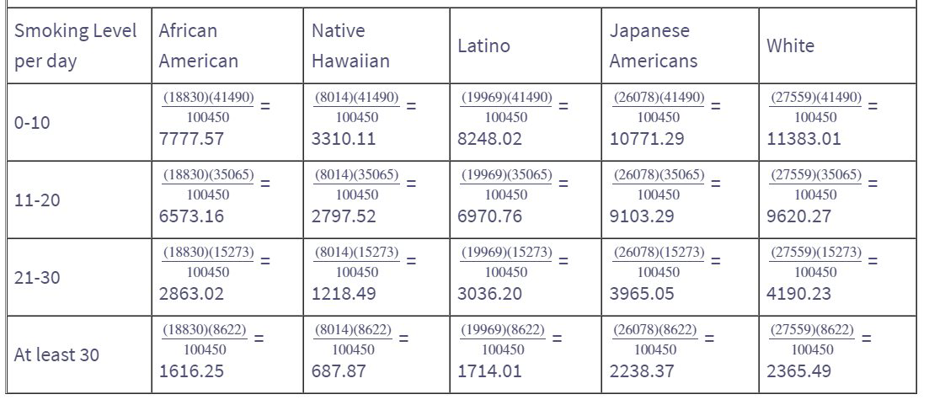
Task: Select the result 2365.49
Action: (x=798, y=371)
